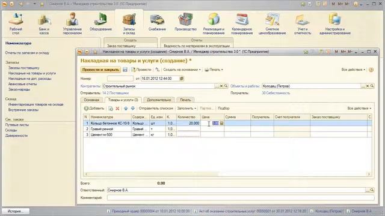Open the selection list for the Контрагенты field

pyautogui.click(x=217, y=86)
